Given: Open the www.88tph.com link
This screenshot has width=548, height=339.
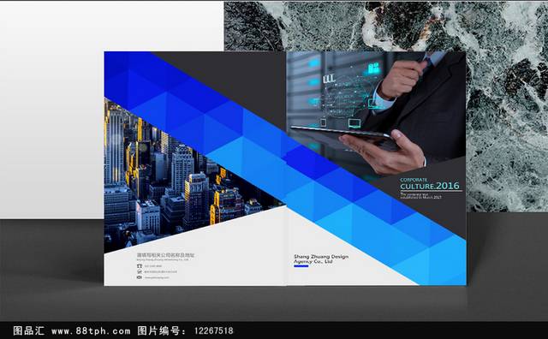Looking at the screenshot, I should [91, 330].
